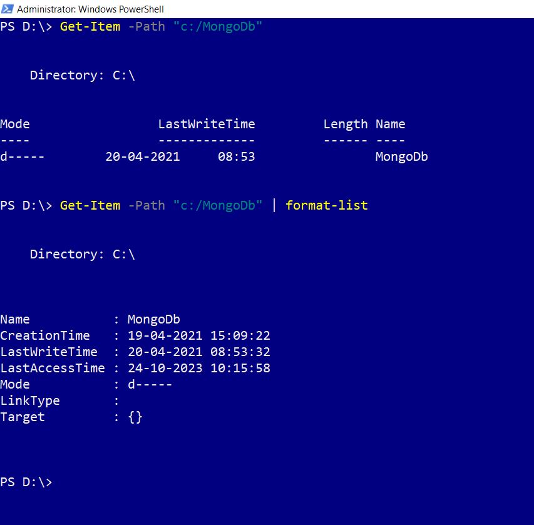Image resolution: width=534 pixels, height=525 pixels.
Task: Click the 08:53 time in table row
Action: (236, 156)
